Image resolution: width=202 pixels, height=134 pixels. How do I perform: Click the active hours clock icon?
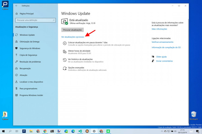click(x=65, y=52)
